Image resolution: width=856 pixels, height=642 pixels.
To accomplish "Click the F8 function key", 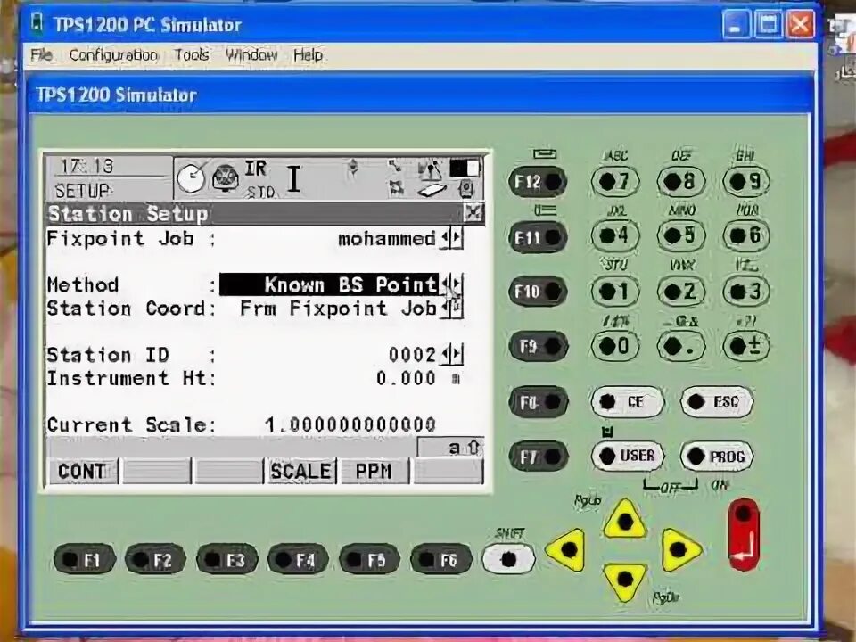I will (x=538, y=402).
